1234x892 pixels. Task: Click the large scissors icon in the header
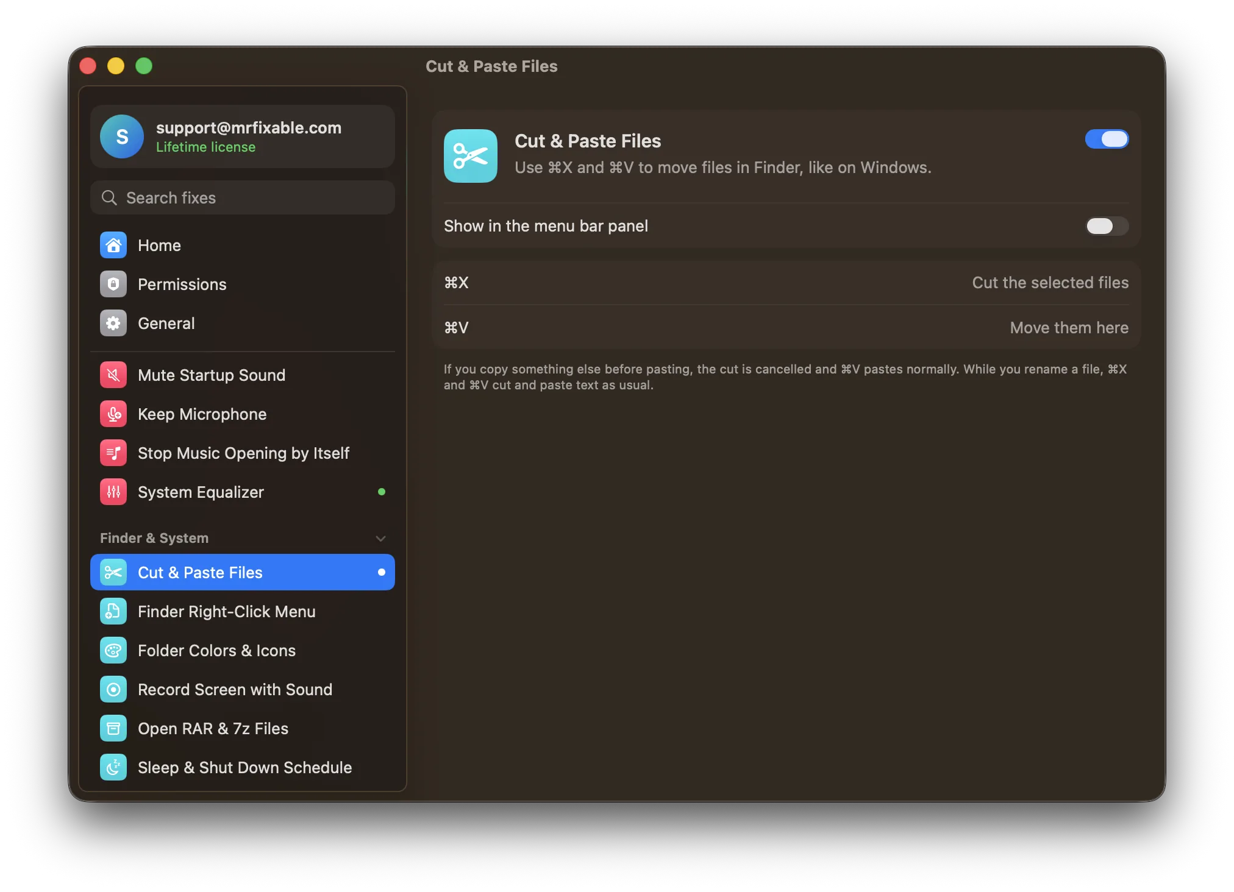tap(471, 156)
